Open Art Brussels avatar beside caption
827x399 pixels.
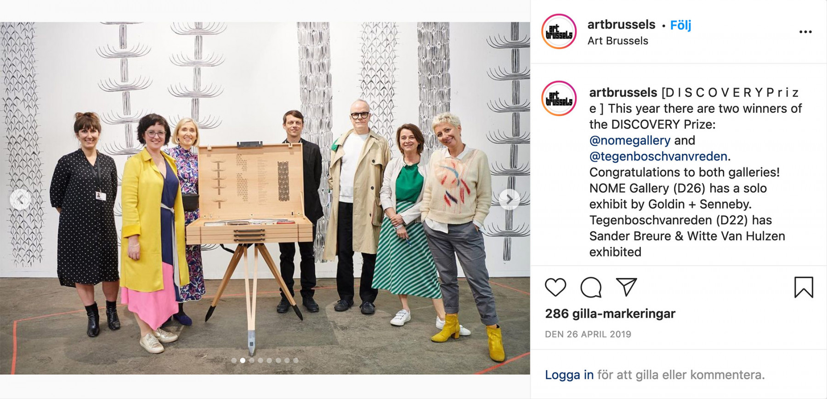[559, 98]
